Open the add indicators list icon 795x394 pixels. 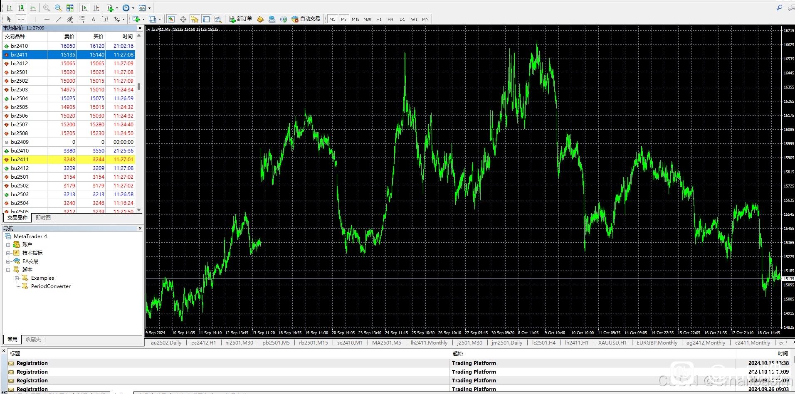[110, 8]
